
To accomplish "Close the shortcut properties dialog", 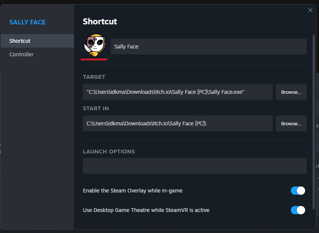I will click(310, 10).
